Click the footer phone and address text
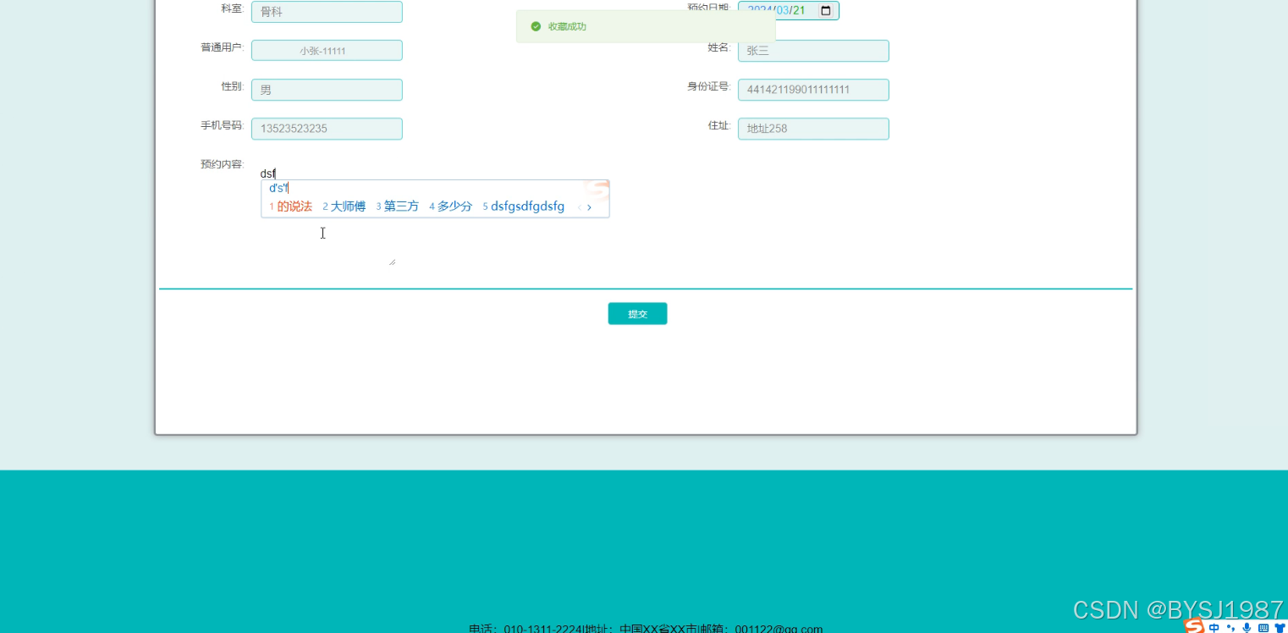Viewport: 1288px width, 633px height. [x=646, y=629]
